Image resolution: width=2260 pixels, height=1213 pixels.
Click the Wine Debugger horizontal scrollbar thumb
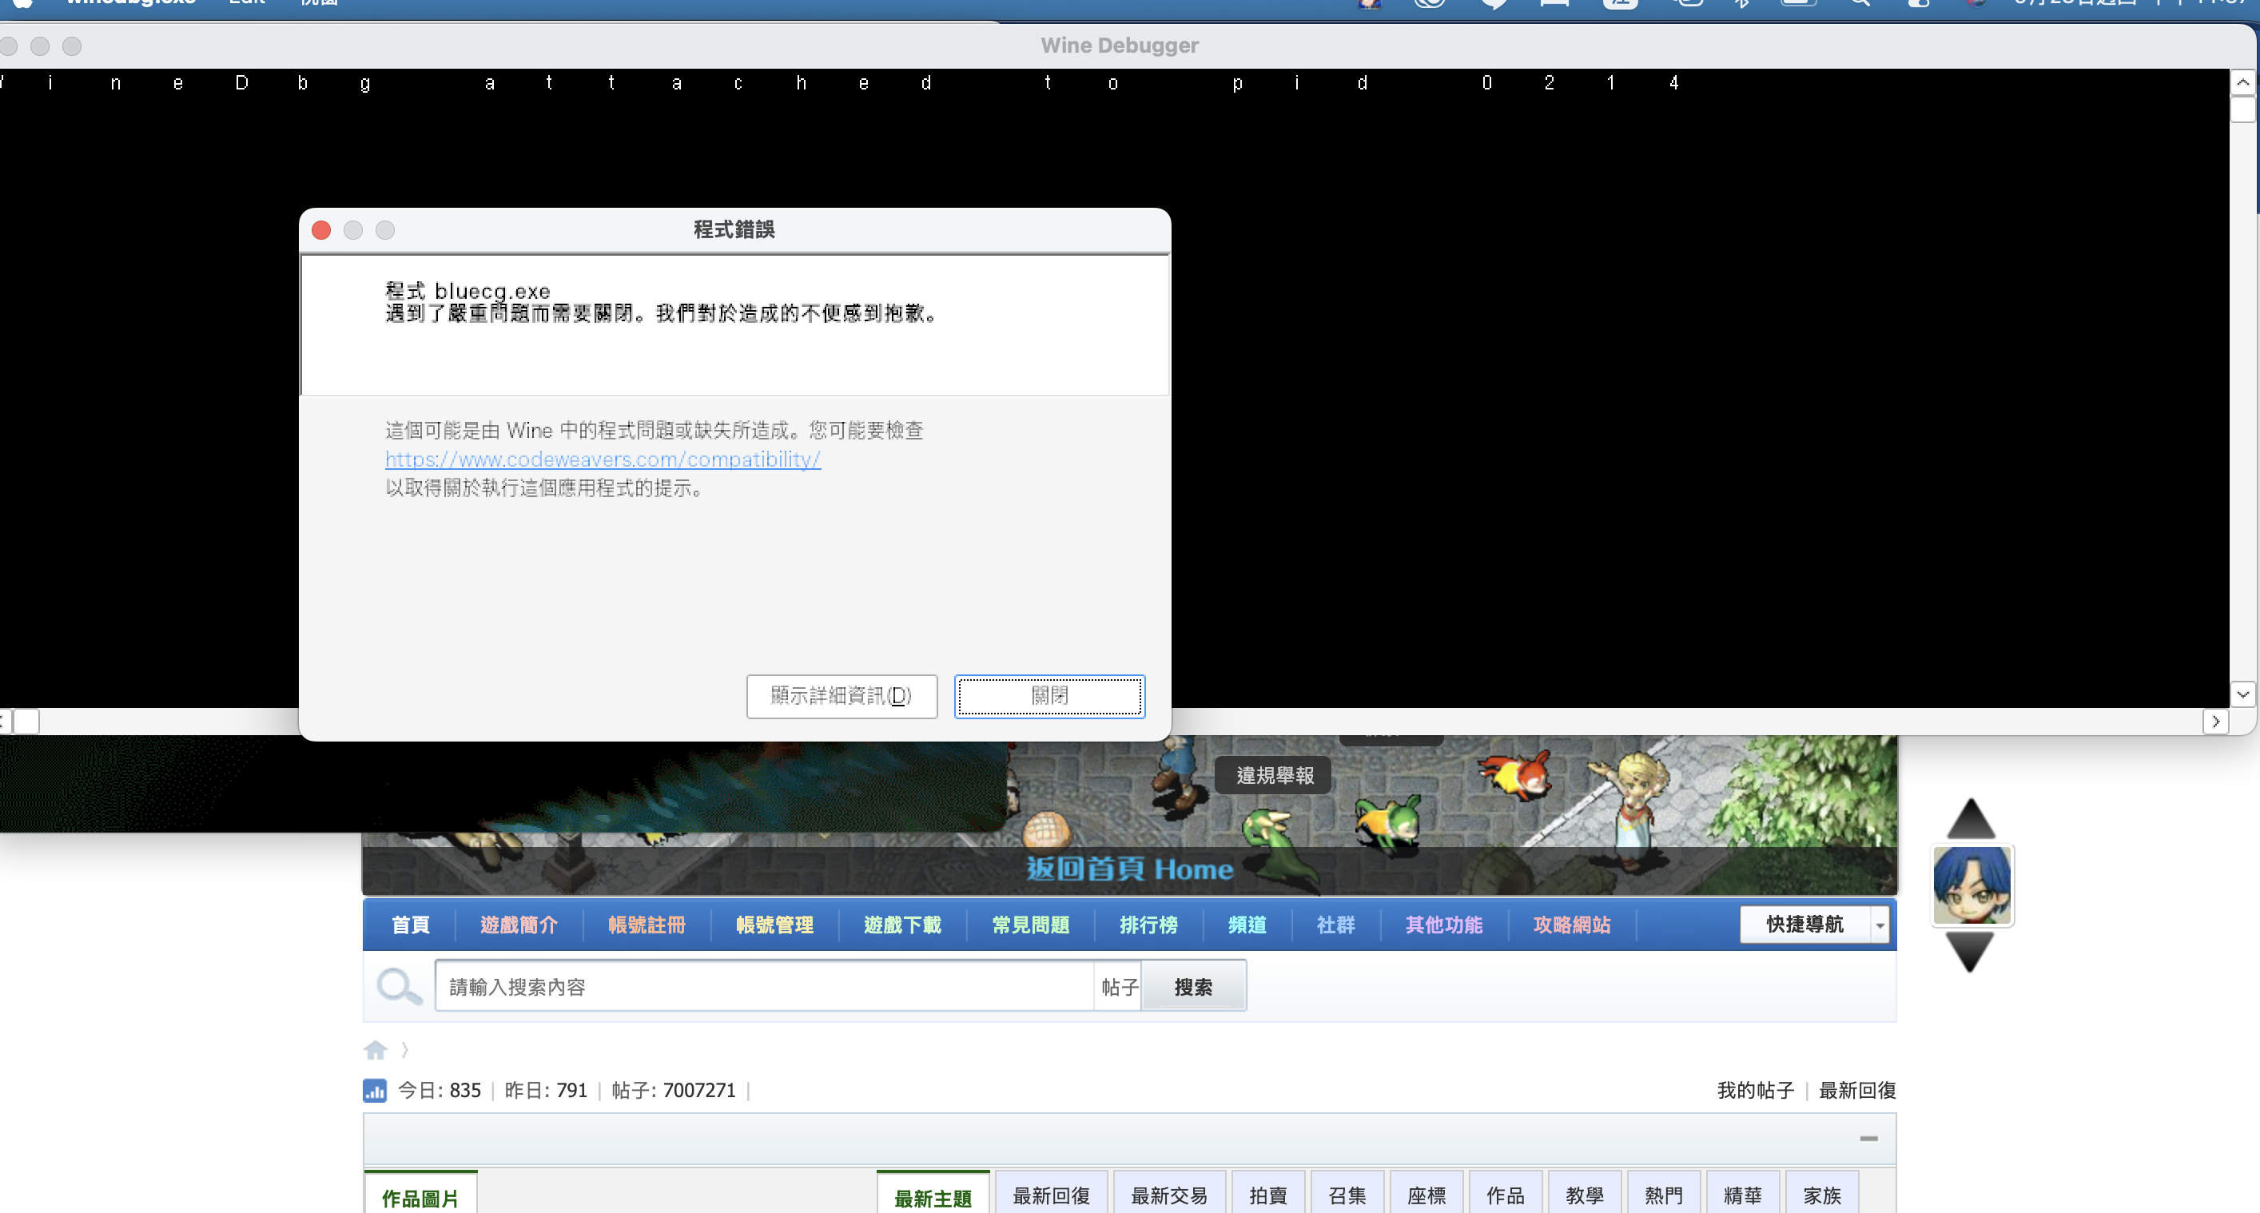[x=26, y=721]
